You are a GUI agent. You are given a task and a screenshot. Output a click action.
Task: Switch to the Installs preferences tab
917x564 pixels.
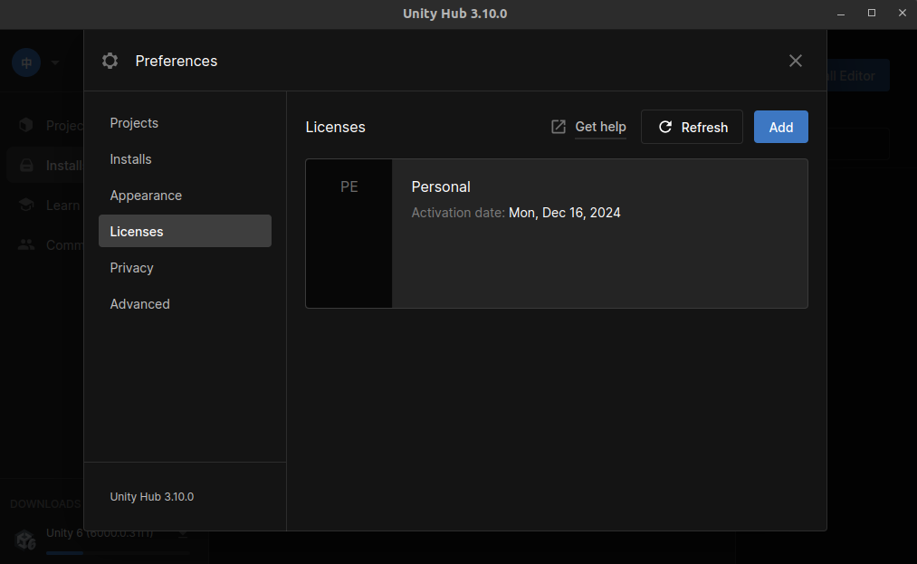click(x=131, y=159)
